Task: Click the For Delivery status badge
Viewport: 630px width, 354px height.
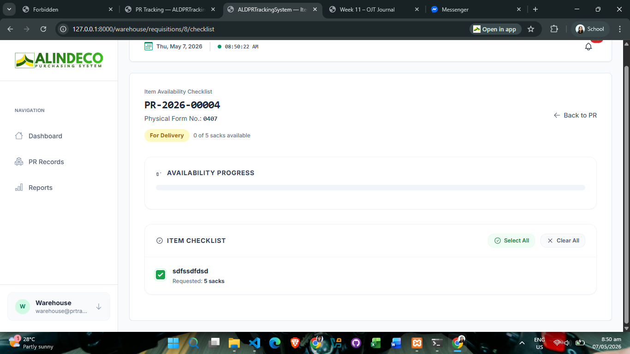Action: (x=166, y=136)
